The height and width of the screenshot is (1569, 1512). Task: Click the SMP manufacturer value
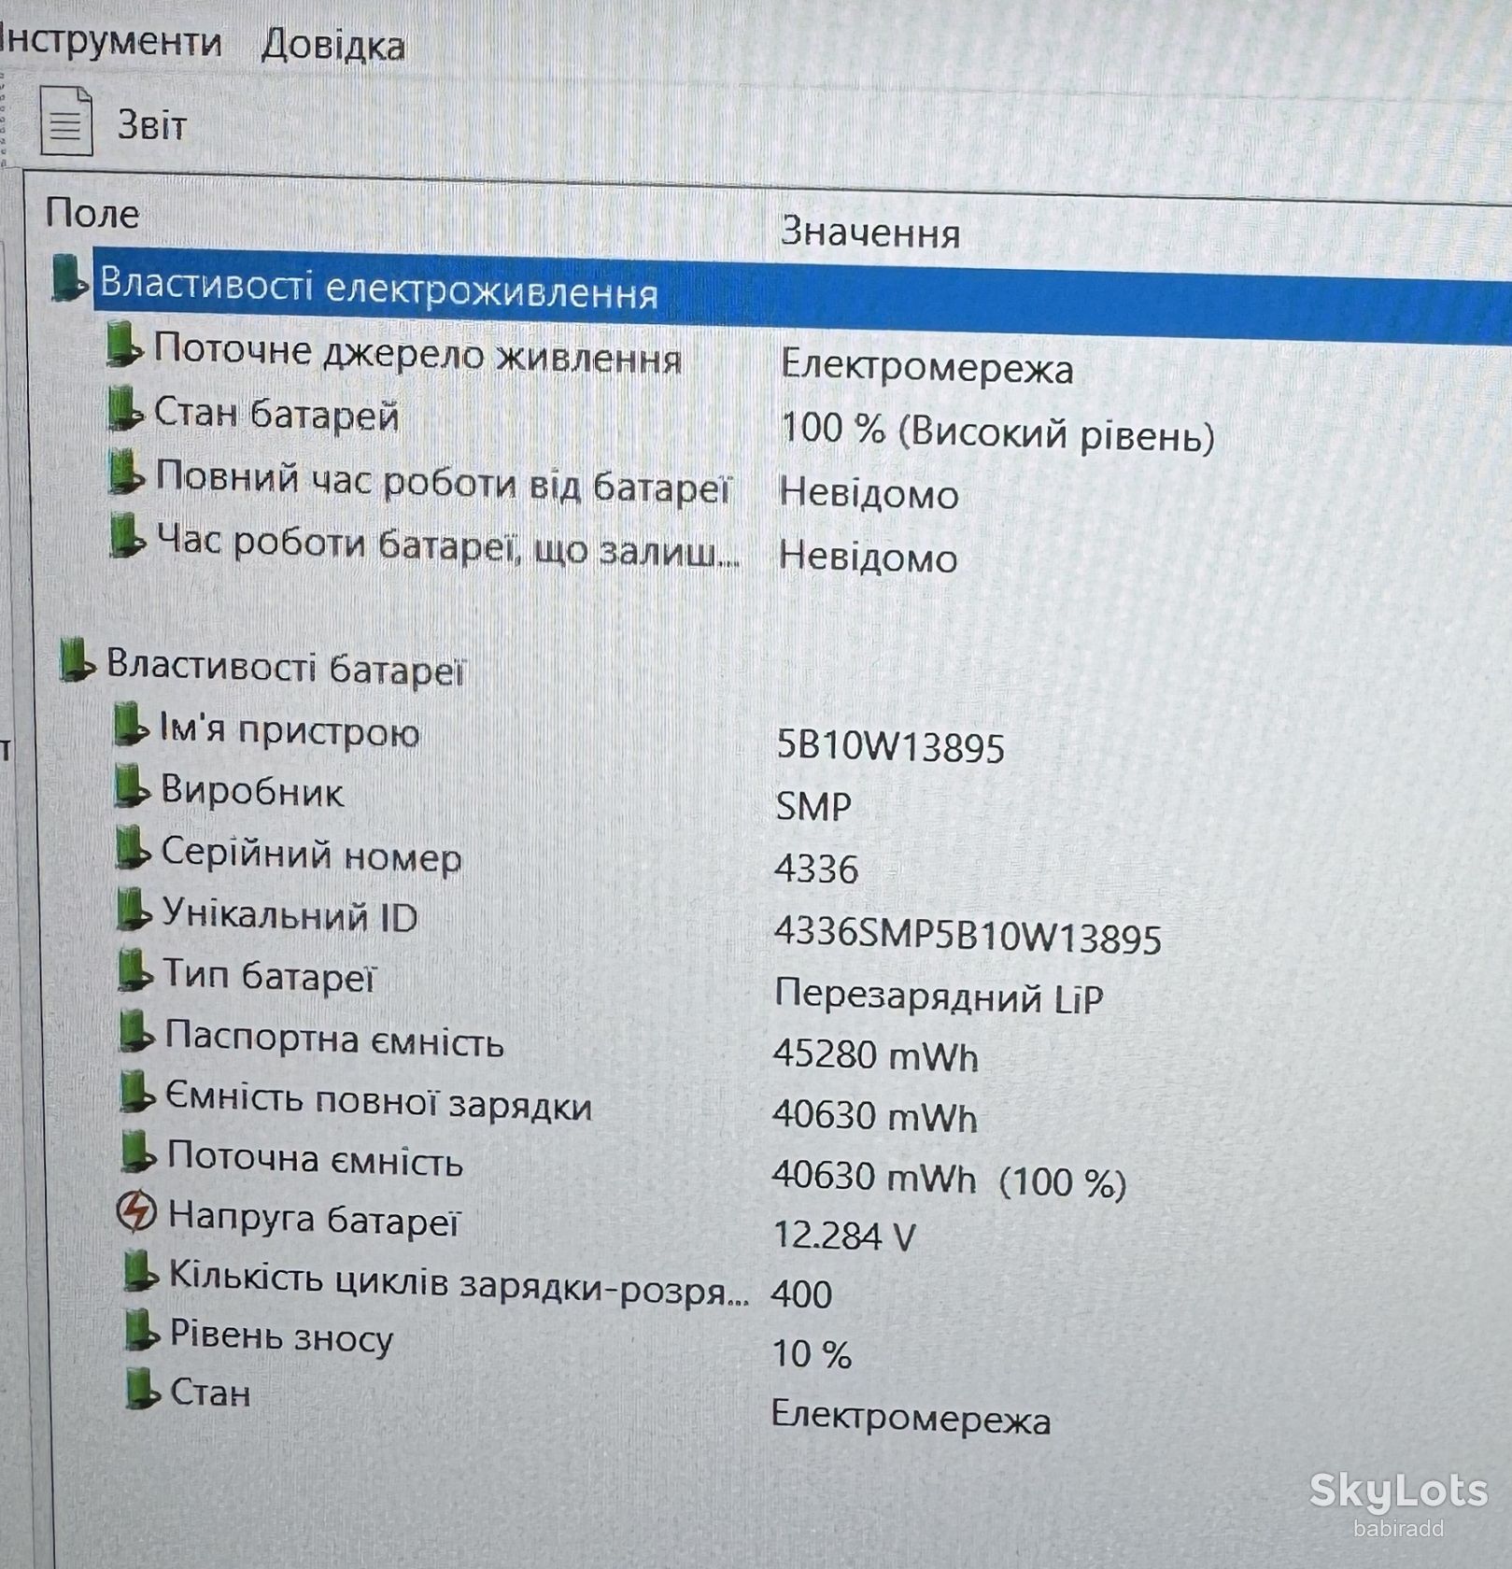tap(813, 805)
